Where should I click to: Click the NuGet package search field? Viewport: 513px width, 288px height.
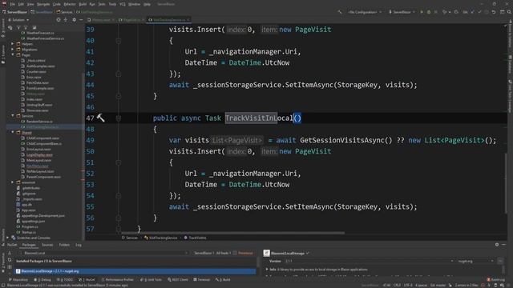coord(103,253)
